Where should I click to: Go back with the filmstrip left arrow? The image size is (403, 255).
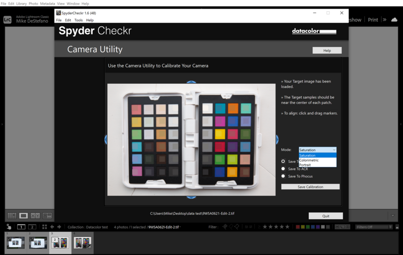click(52, 227)
